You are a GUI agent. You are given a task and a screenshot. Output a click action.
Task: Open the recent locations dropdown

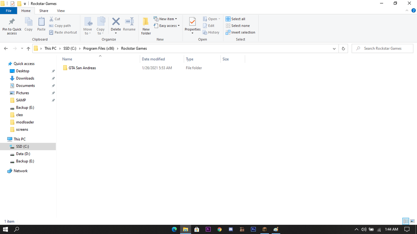22,48
